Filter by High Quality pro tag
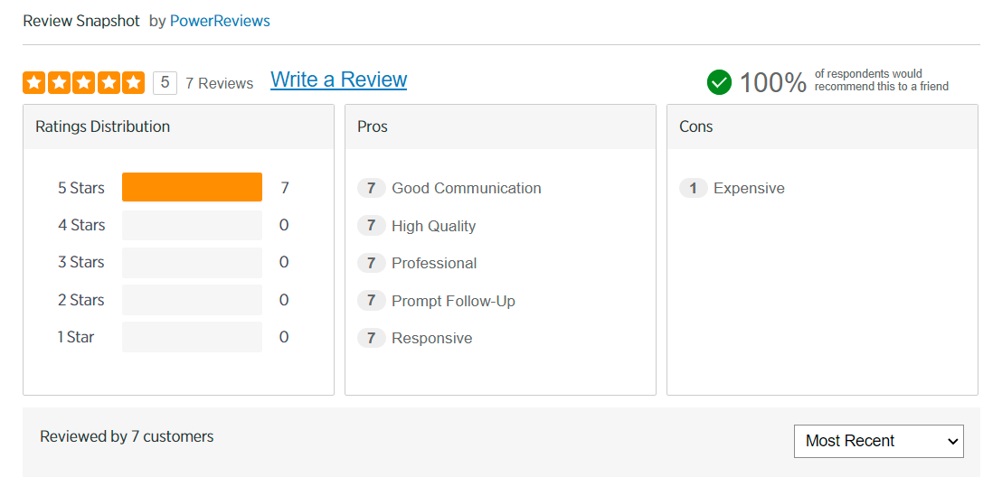 (433, 226)
